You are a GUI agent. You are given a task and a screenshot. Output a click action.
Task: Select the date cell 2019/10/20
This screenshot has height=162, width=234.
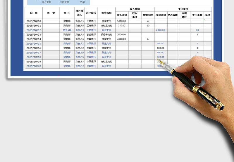point(34,66)
